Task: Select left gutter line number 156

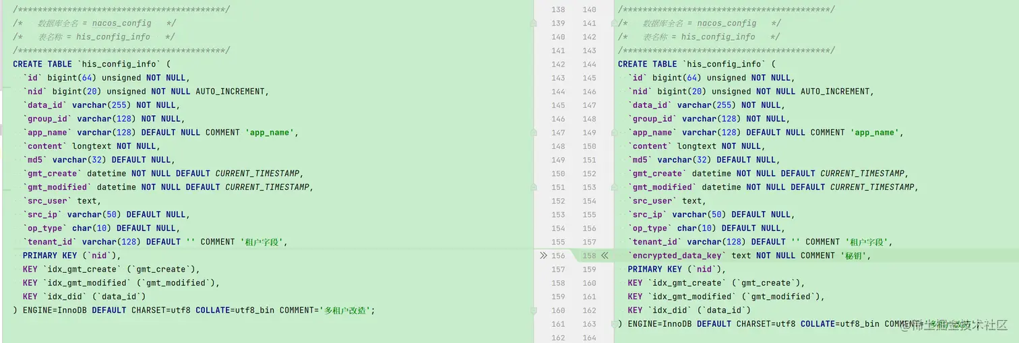Action: 558,255
